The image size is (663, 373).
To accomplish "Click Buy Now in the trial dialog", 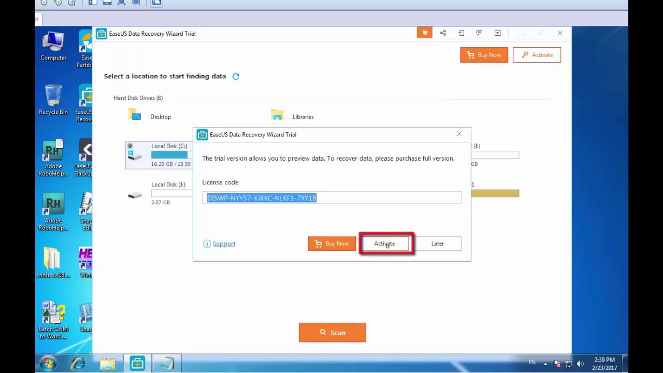I will (332, 243).
